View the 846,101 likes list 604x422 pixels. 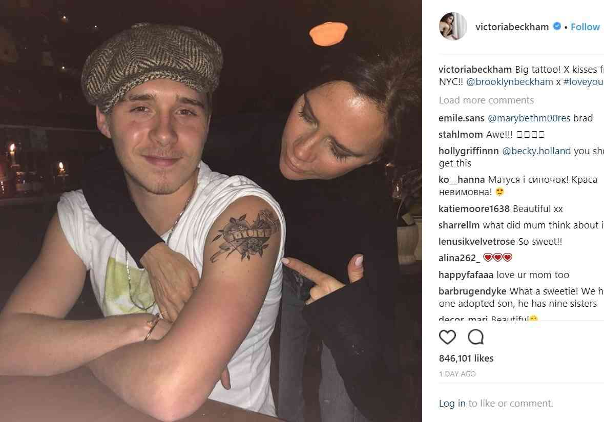(466, 358)
